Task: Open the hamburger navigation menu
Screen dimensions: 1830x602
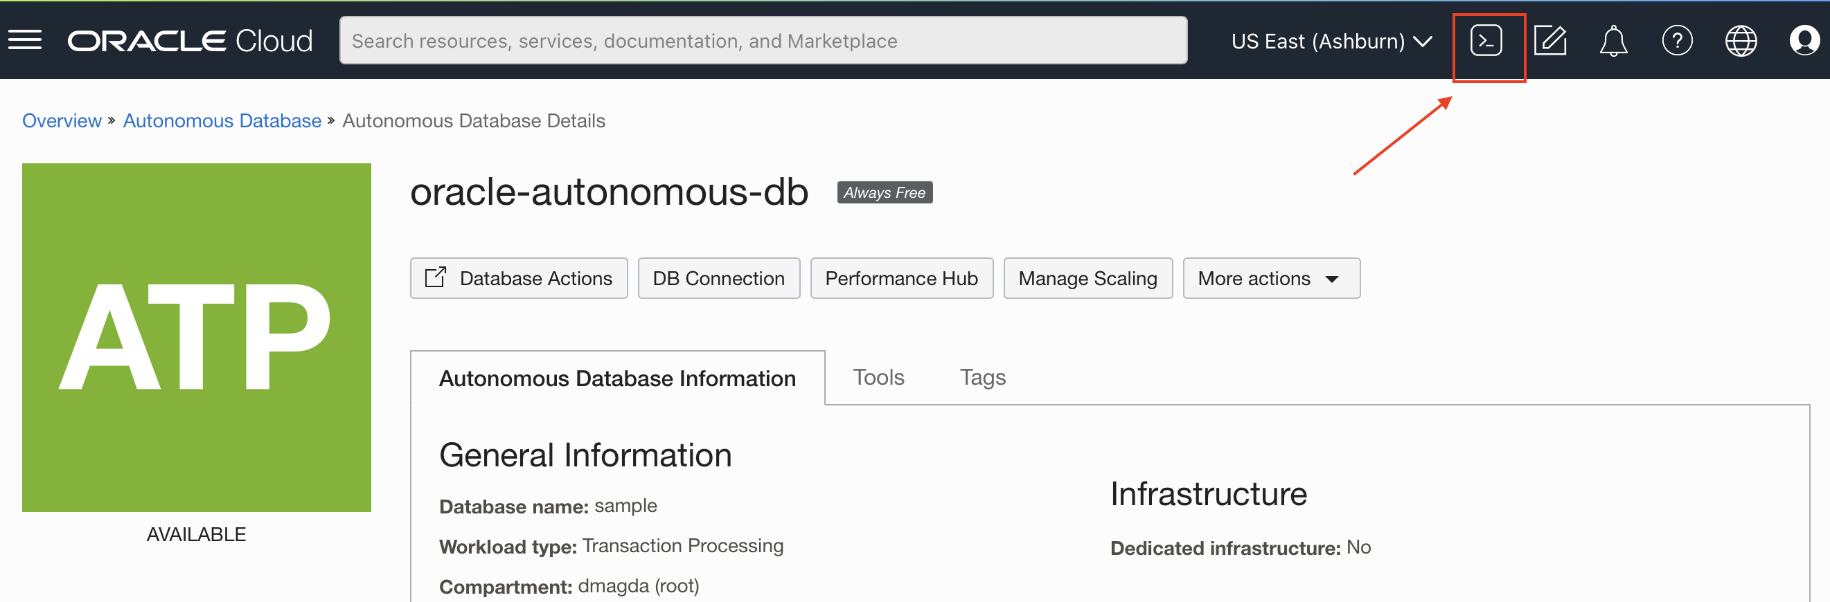Action: (25, 40)
